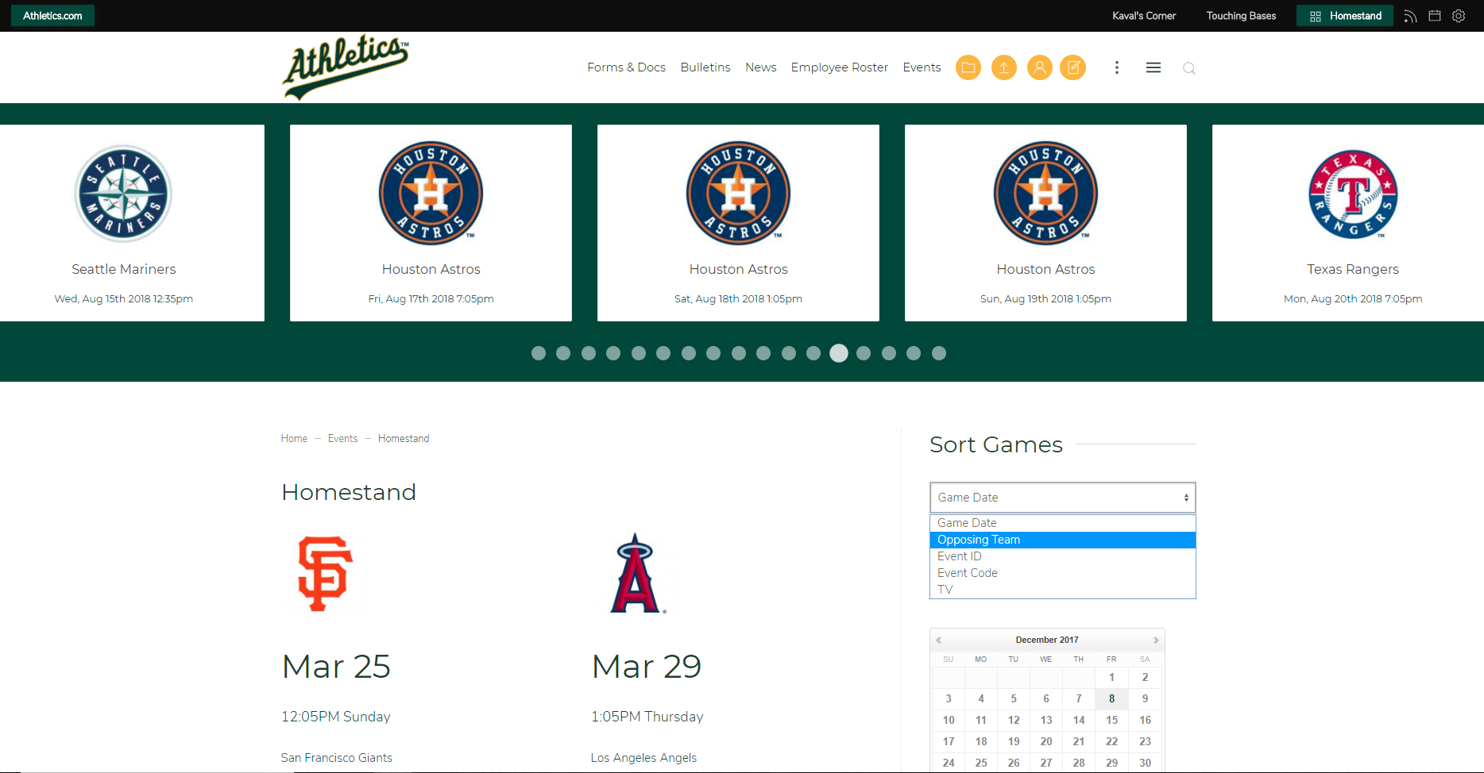The image size is (1484, 773).
Task: Select TV sort option
Action: pyautogui.click(x=1062, y=590)
